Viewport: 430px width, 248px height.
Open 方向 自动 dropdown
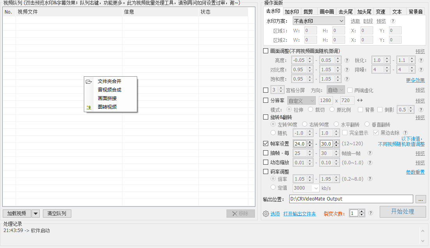coord(335,90)
